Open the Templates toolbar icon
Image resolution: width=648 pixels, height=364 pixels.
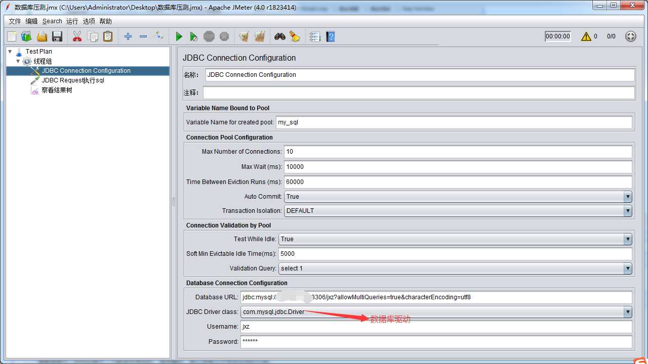point(26,36)
